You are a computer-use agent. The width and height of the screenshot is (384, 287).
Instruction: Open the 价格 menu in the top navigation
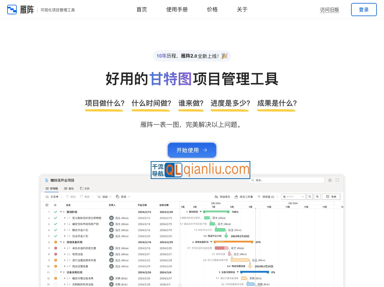point(212,9)
